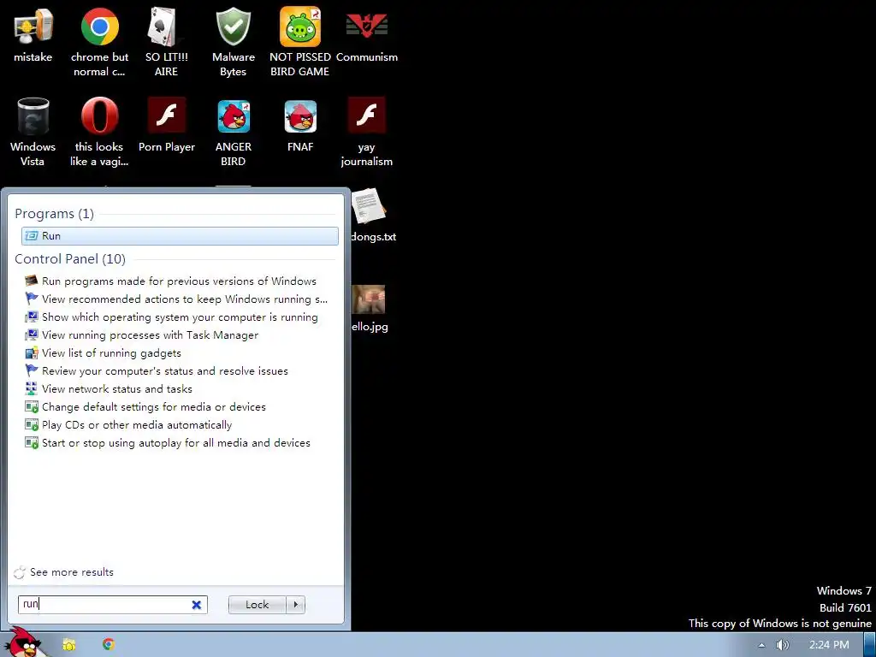
Task: Click the Show Desktop strip
Action: [870, 645]
